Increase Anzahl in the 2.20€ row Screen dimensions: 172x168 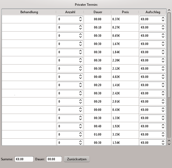(80, 59)
